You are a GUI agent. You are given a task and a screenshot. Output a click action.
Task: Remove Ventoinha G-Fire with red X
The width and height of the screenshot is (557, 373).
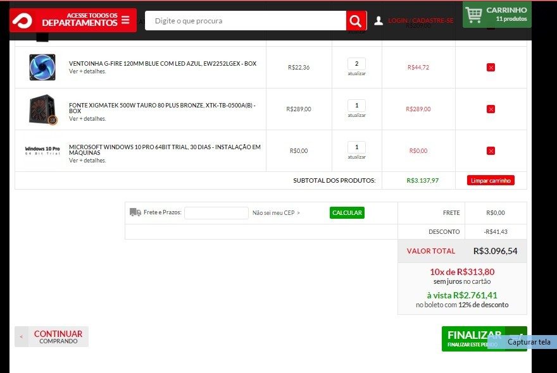point(491,68)
